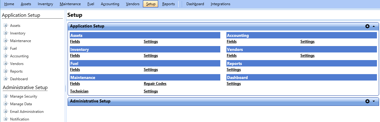Select Fuel in the sidebar tree
The height and width of the screenshot is (122, 380).
[13, 48]
